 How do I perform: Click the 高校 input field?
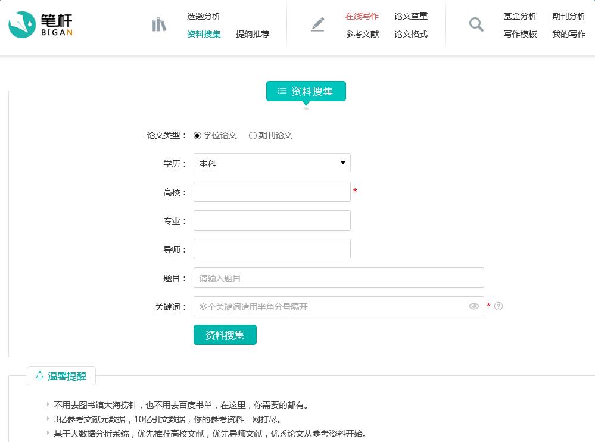click(x=272, y=191)
